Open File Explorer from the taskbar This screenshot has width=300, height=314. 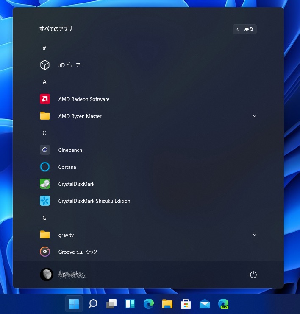(167, 304)
